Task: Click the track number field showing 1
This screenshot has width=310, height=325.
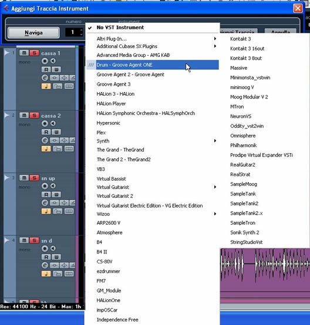Action: point(72,32)
